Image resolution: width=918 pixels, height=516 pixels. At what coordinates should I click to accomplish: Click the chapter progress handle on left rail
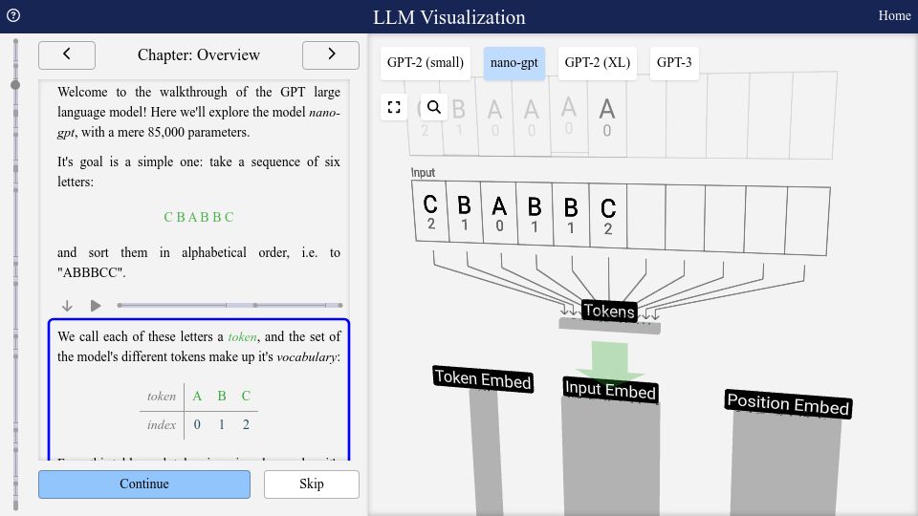15,85
